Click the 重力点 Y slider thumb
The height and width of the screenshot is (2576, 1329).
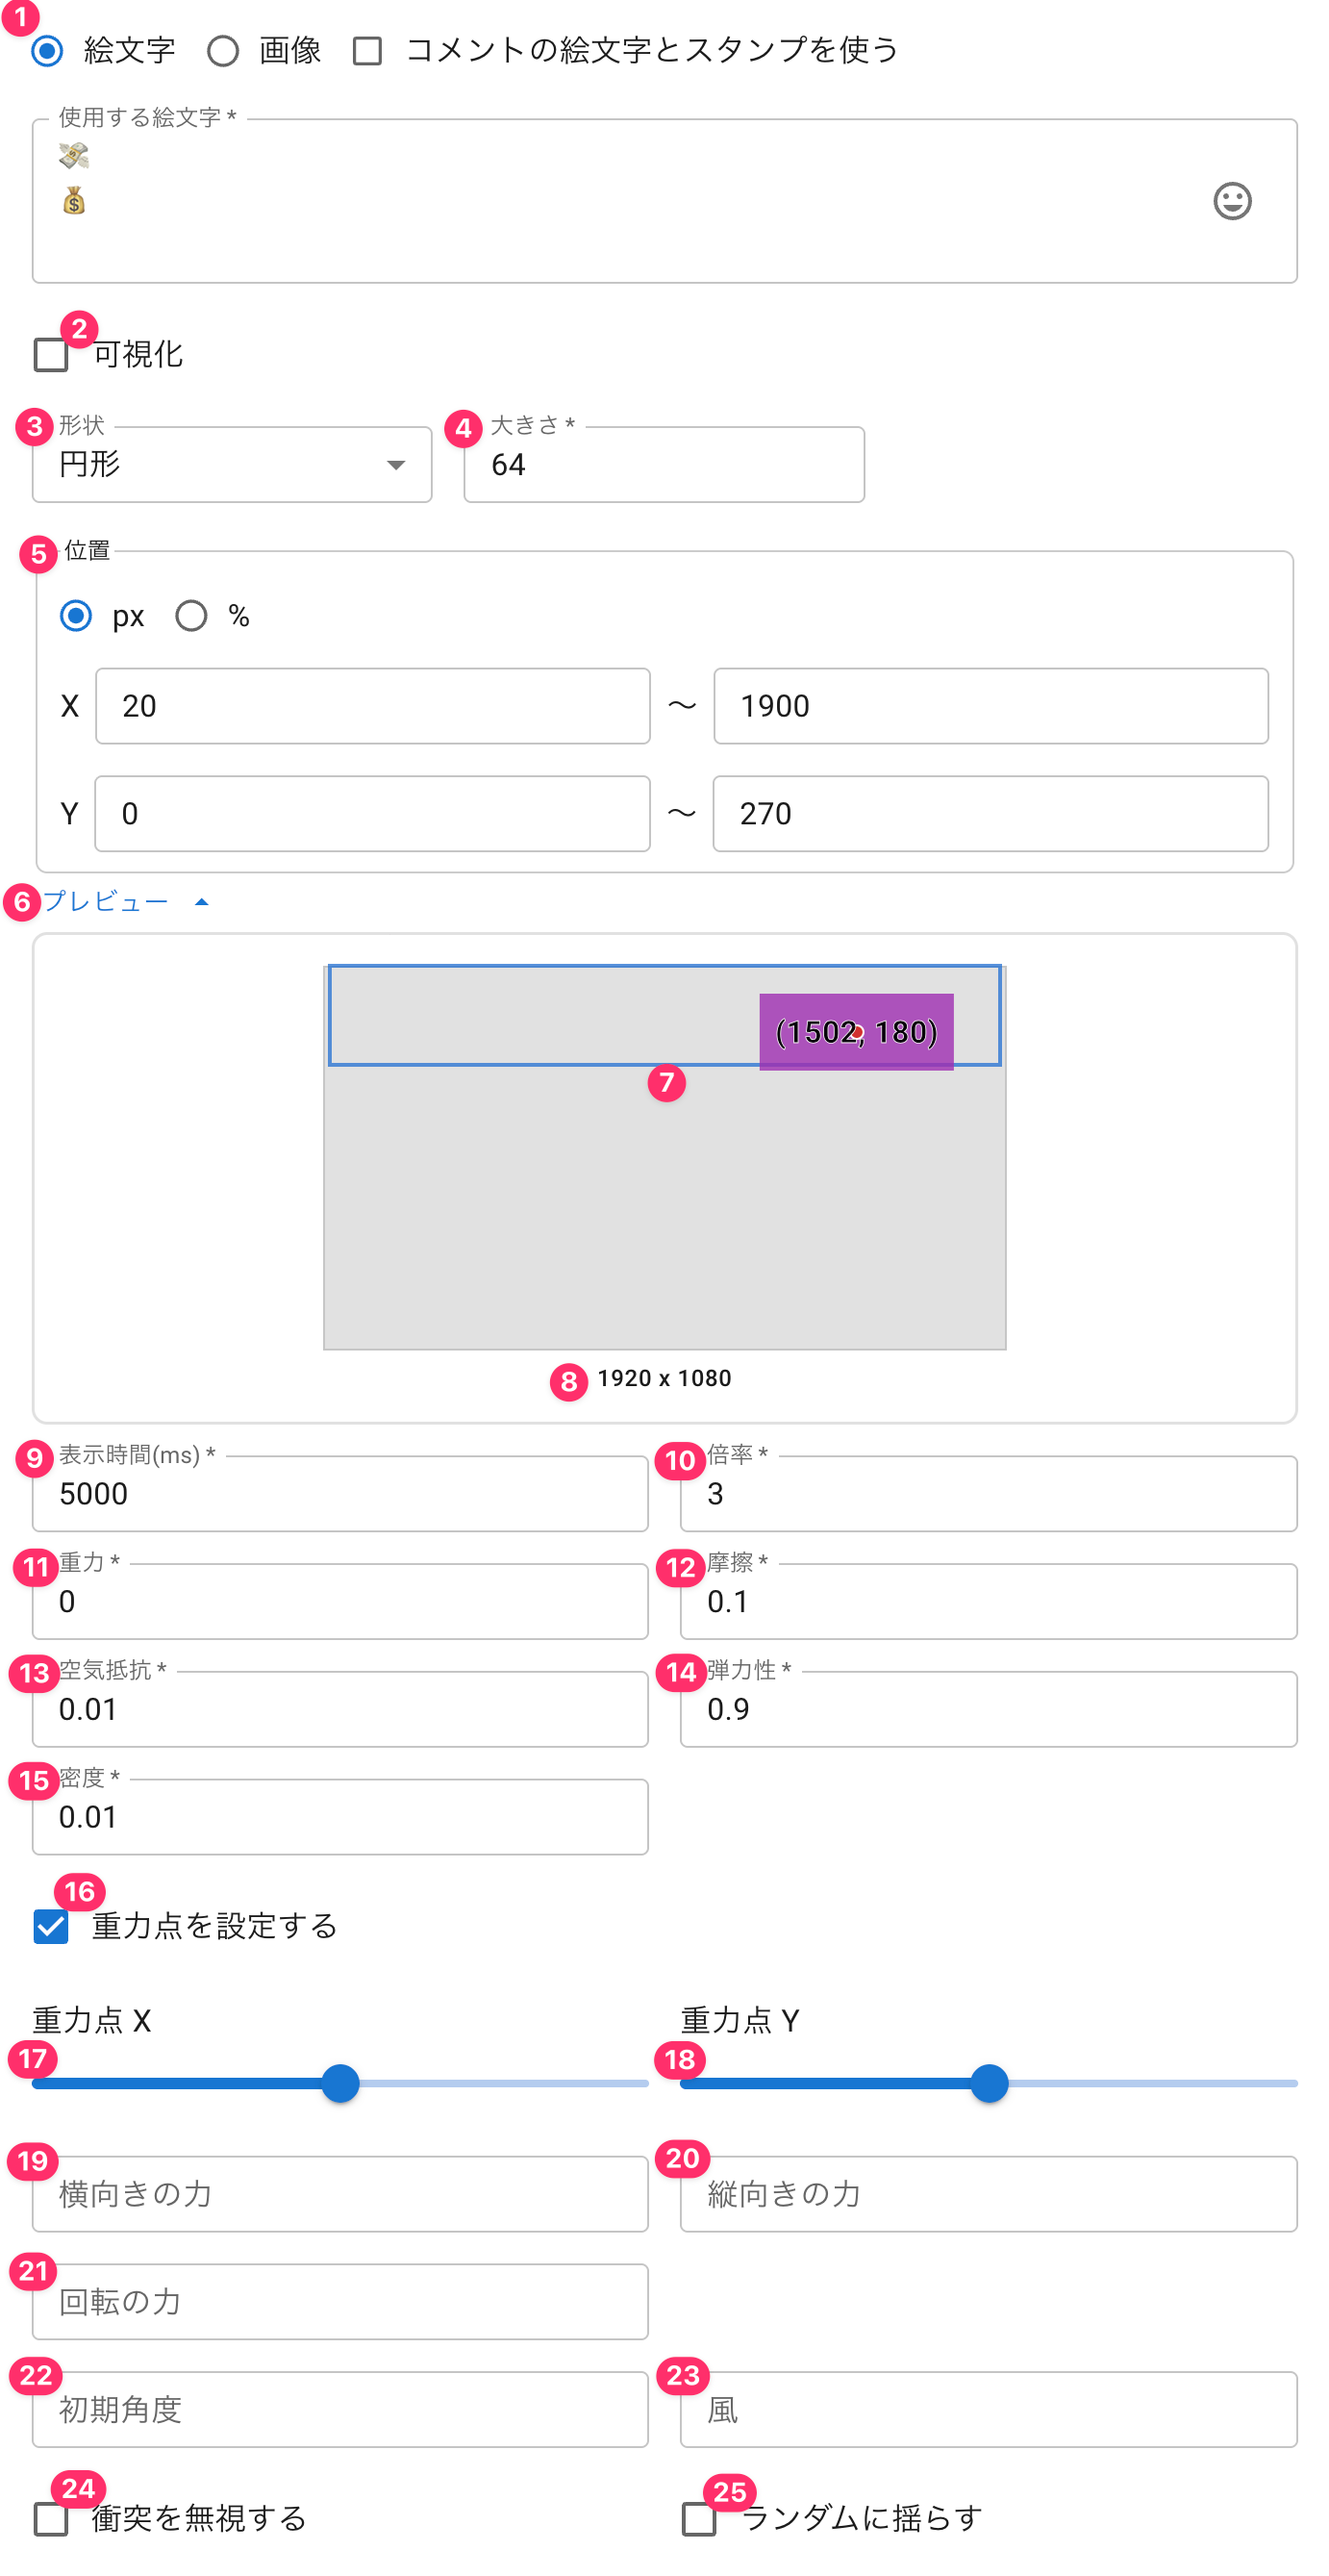click(x=989, y=2083)
